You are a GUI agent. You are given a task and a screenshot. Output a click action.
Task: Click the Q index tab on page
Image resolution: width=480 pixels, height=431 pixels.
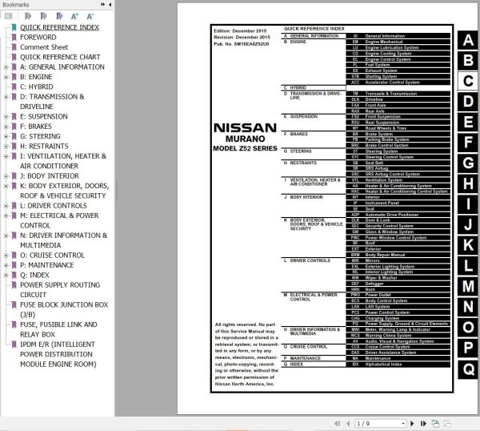[468, 369]
